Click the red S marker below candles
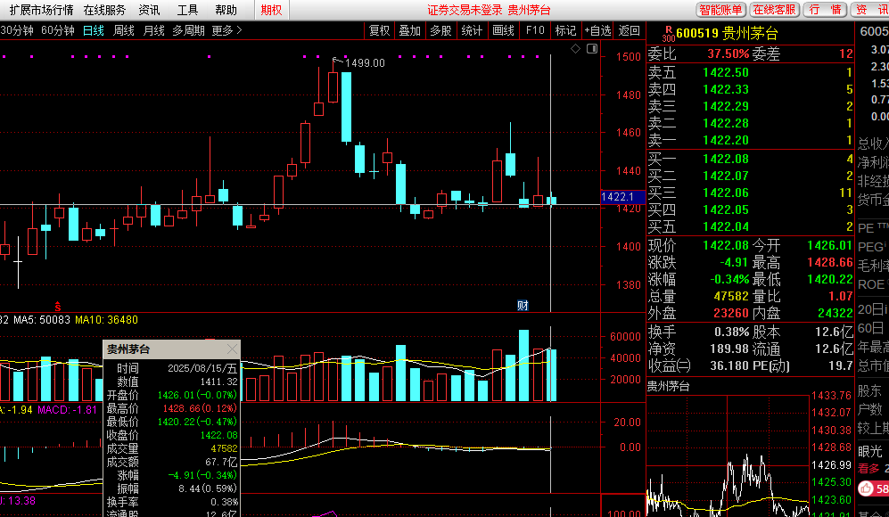The height and width of the screenshot is (517, 889). (x=58, y=306)
